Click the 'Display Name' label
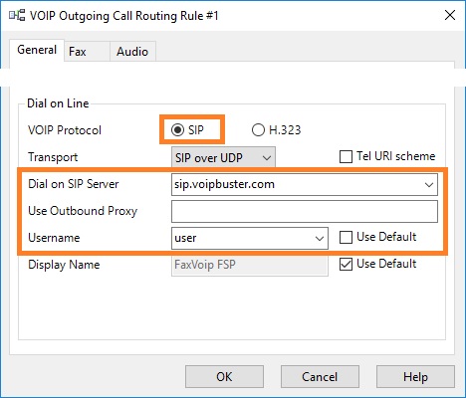466x398 pixels. click(64, 265)
